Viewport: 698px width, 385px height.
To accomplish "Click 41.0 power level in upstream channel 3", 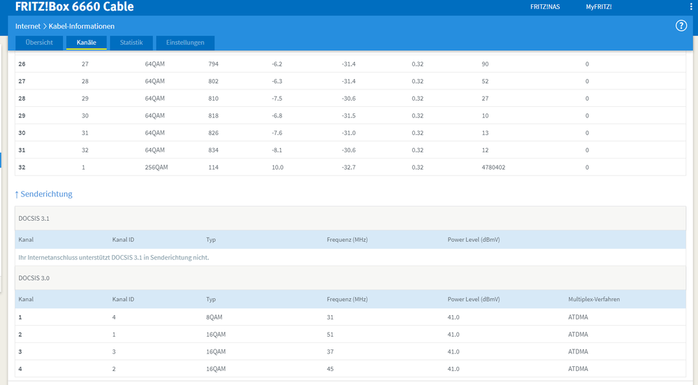I will click(453, 351).
